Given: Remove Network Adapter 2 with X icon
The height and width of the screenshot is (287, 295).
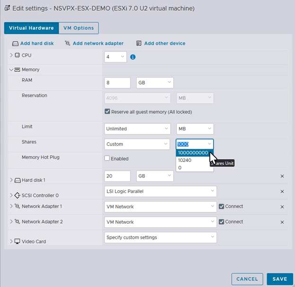Looking at the screenshot, I should coord(282,222).
